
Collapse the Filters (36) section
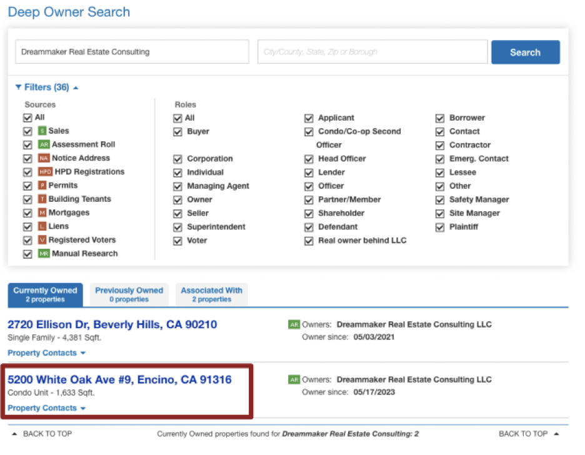(x=47, y=87)
